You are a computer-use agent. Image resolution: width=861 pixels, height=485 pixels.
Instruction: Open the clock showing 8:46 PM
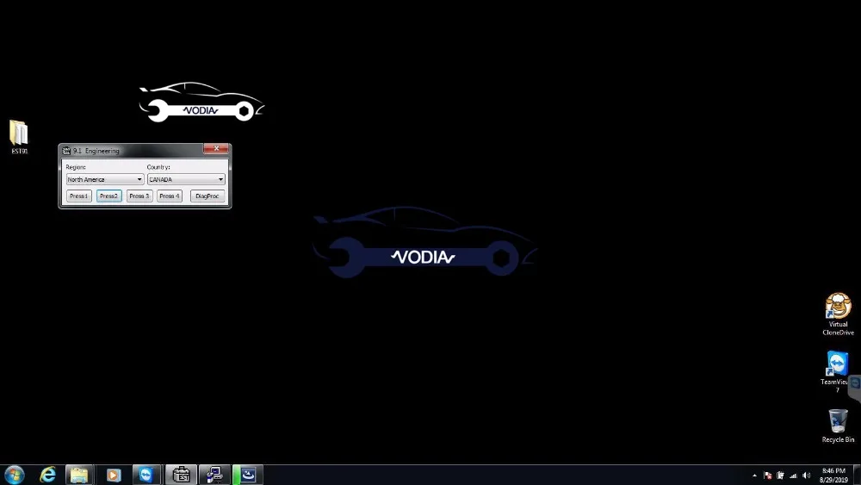pyautogui.click(x=833, y=476)
